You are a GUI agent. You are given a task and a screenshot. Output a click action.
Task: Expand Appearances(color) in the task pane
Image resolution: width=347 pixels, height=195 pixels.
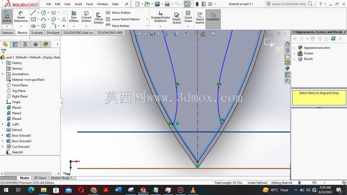[x=294, y=48]
